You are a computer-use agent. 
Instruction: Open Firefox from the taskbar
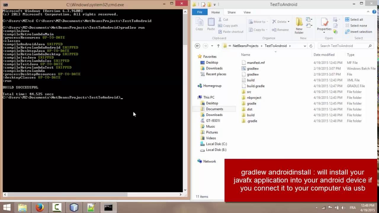tap(40, 207)
